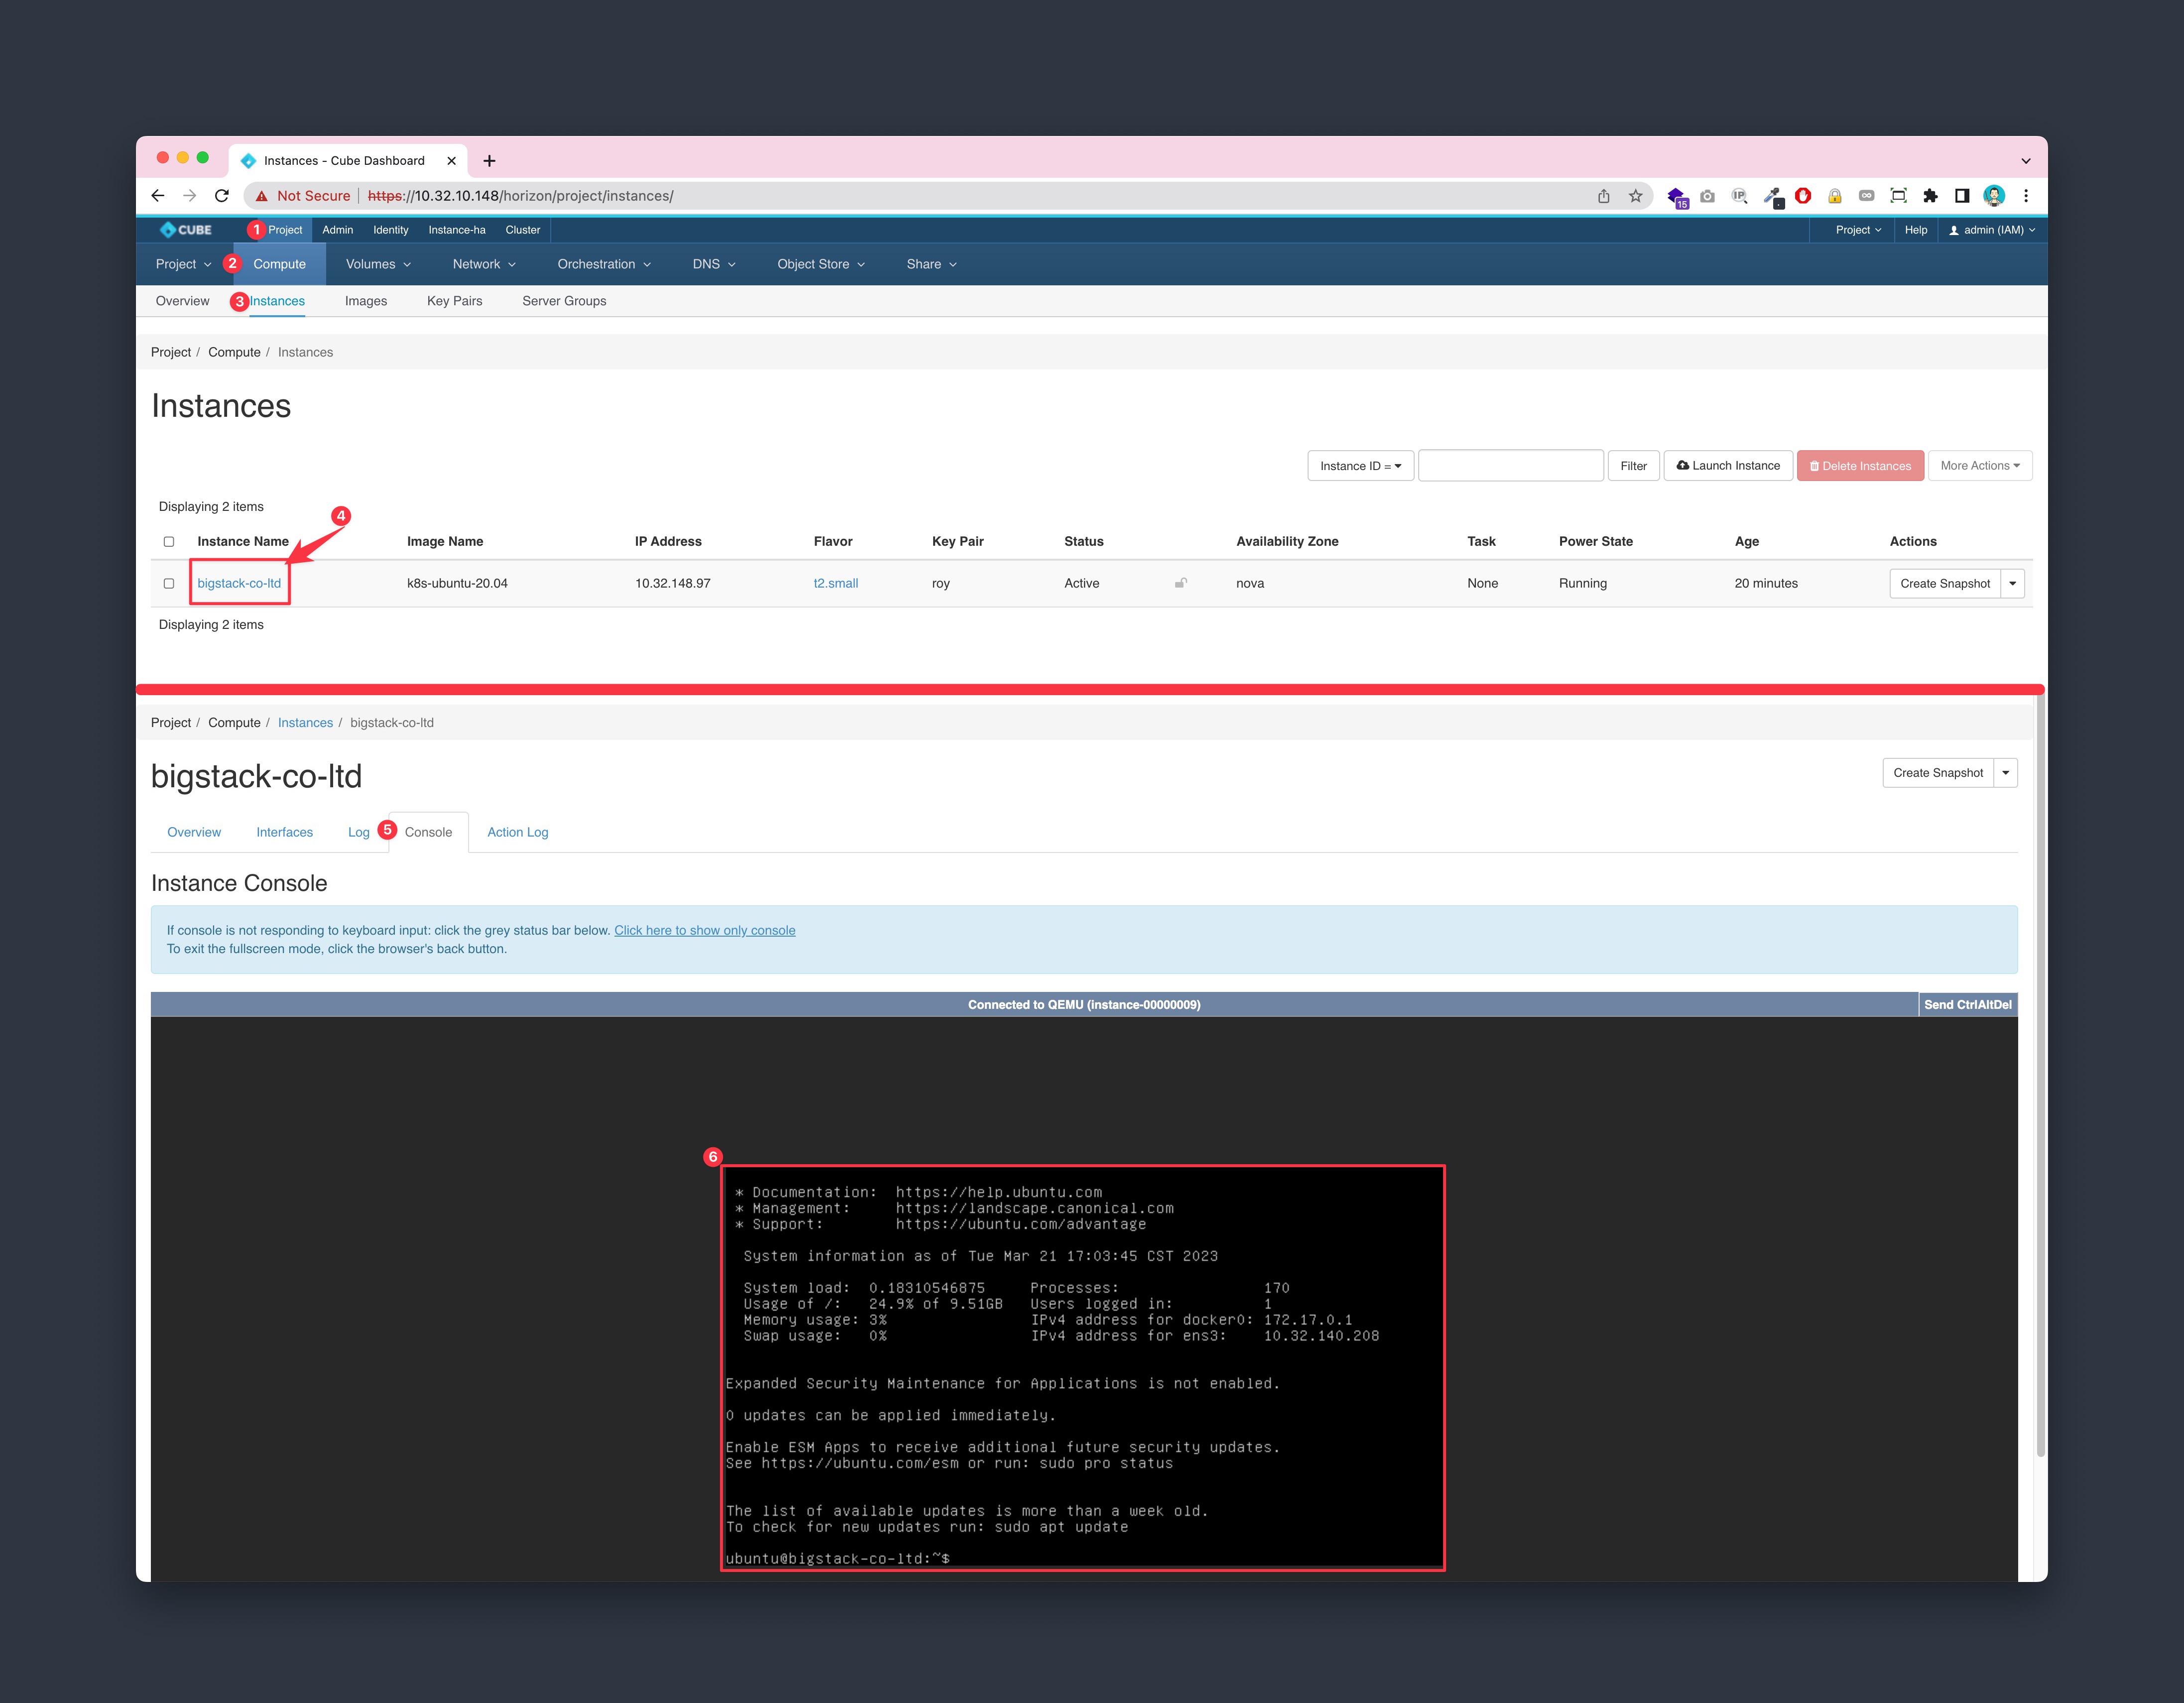This screenshot has height=1703, width=2184.
Task: Expand the Volumes menu
Action: tap(379, 264)
